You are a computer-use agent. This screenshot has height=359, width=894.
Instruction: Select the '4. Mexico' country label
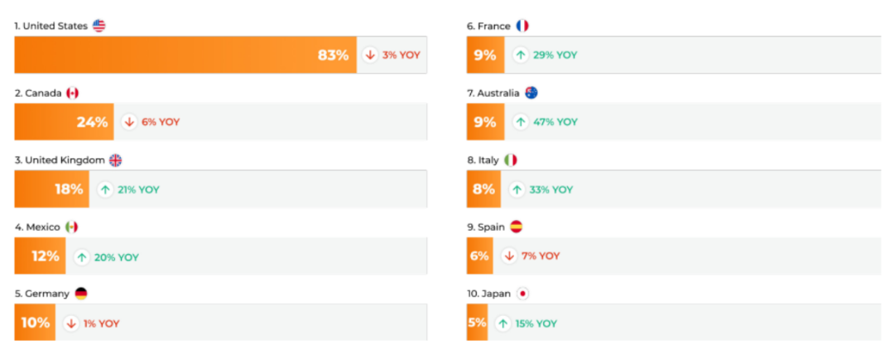[37, 227]
